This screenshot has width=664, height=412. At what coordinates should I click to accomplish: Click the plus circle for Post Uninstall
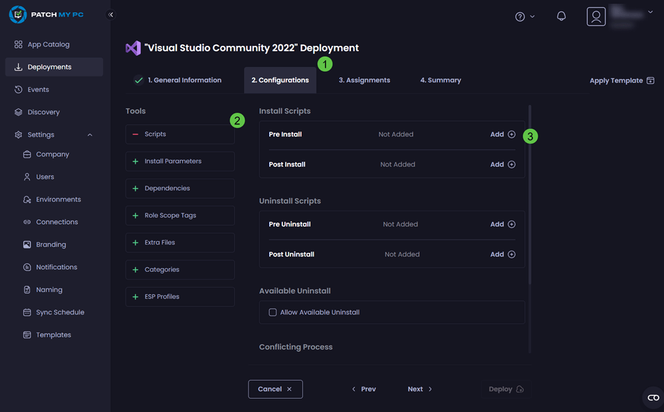[512, 254]
